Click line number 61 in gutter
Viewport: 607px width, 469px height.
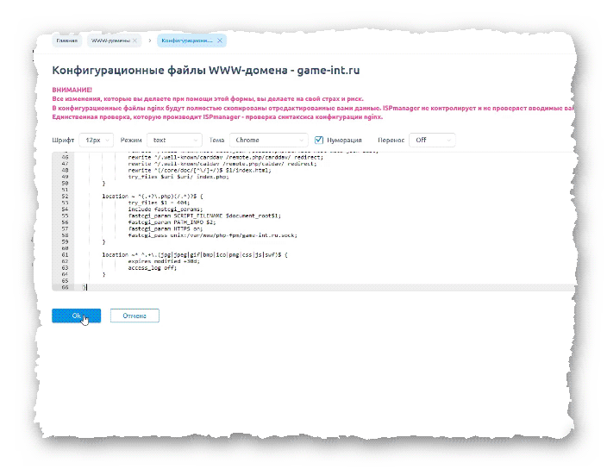tap(65, 254)
